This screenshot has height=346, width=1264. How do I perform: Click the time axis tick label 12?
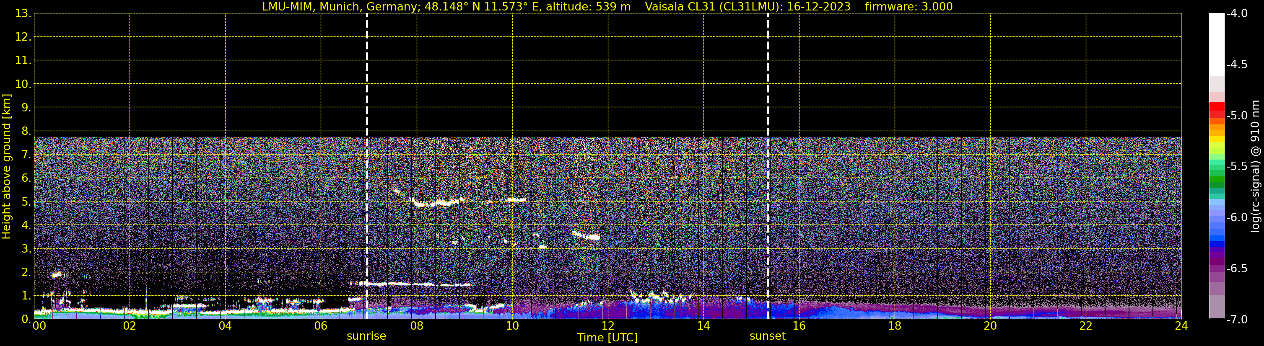[x=608, y=326]
